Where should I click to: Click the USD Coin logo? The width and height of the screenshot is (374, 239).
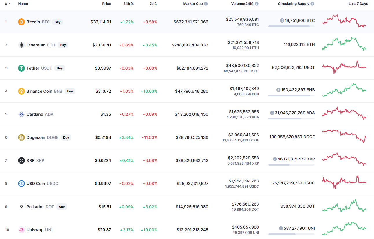click(x=21, y=184)
